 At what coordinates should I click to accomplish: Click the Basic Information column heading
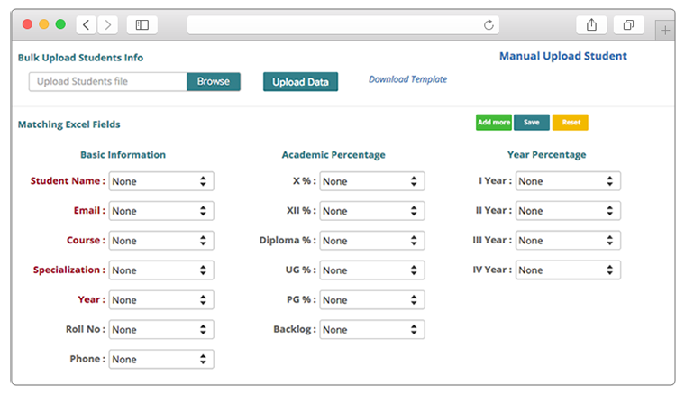123,155
